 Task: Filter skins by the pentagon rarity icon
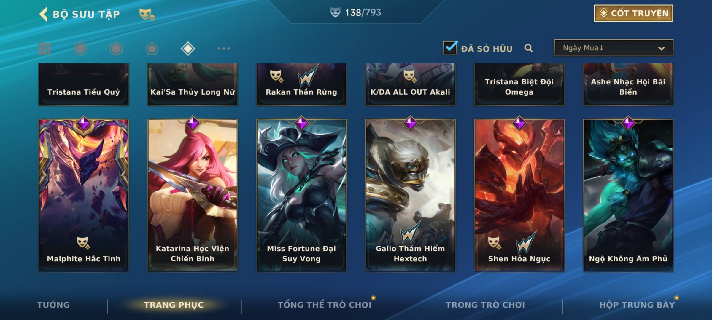click(152, 49)
